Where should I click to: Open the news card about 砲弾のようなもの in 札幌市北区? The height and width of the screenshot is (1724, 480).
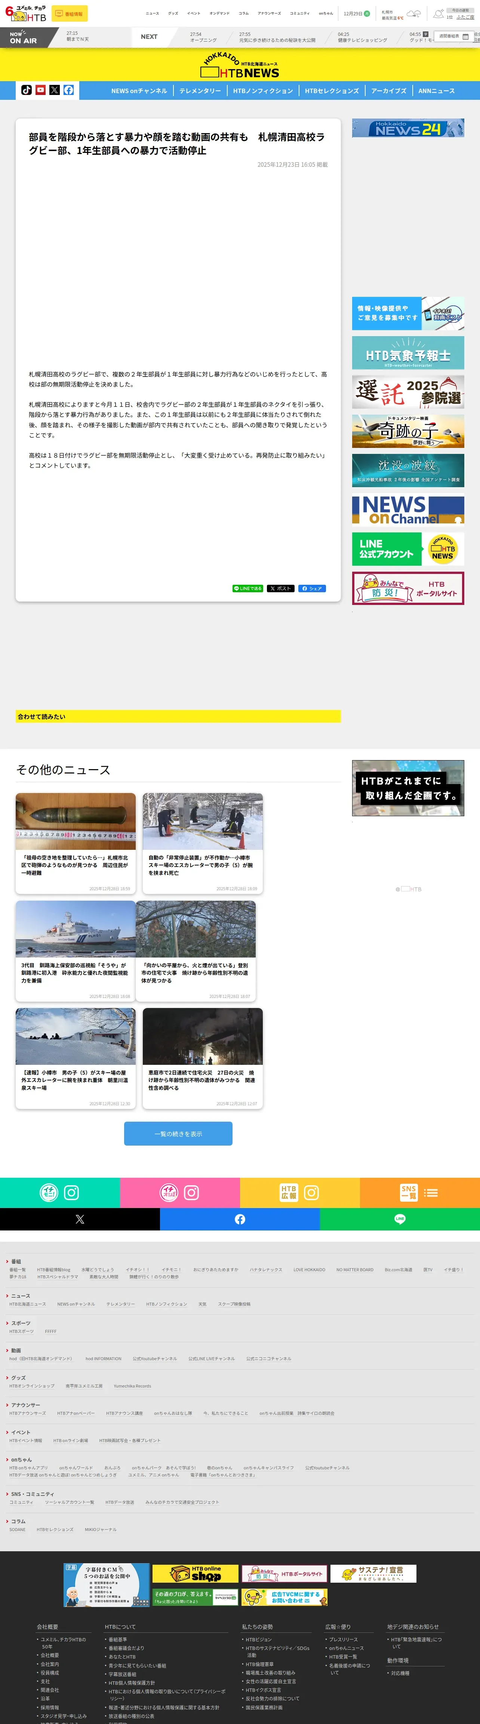click(x=76, y=843)
